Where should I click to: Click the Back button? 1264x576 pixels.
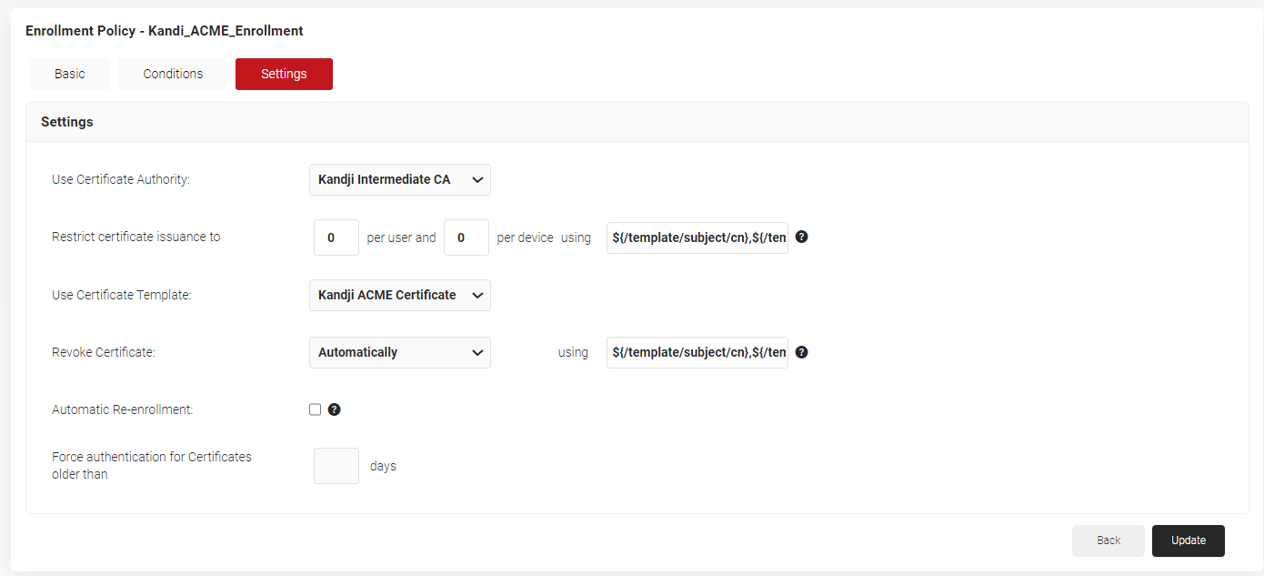coord(1109,541)
